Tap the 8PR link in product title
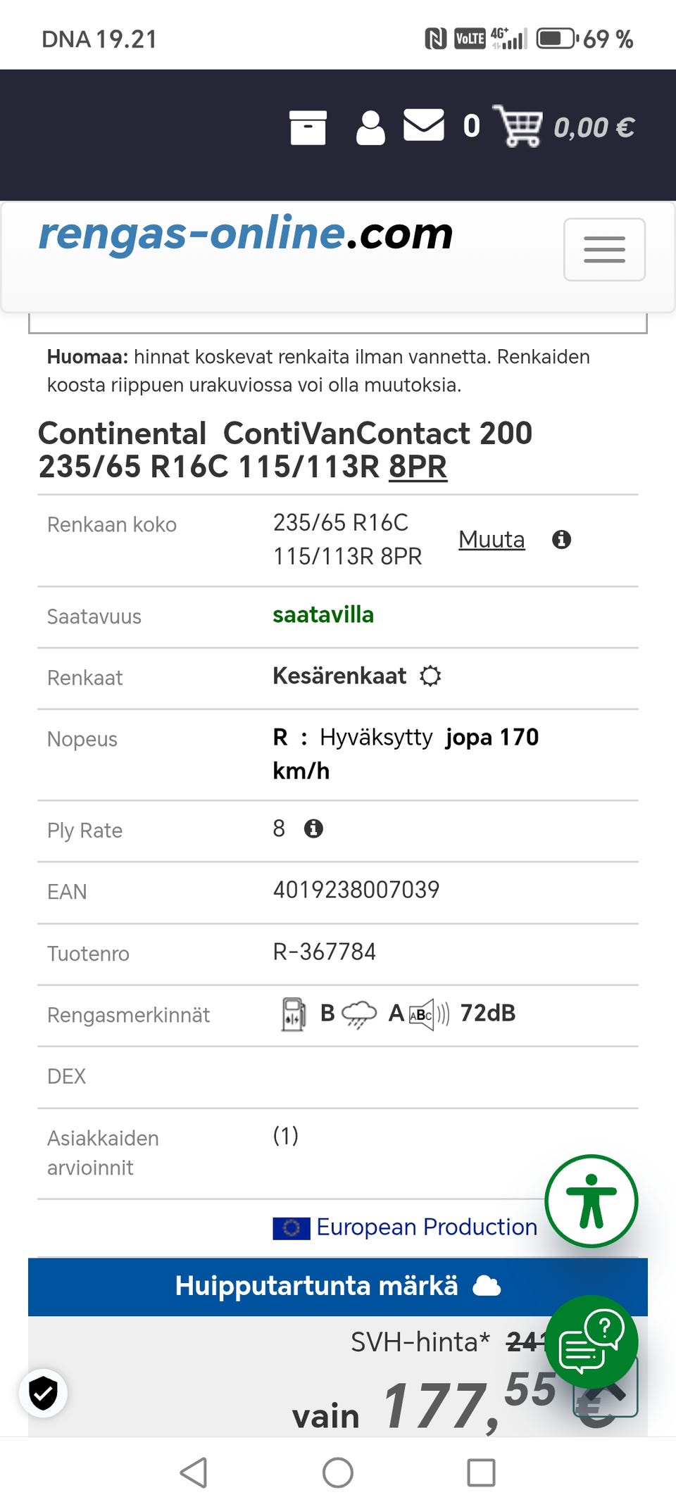 [418, 467]
